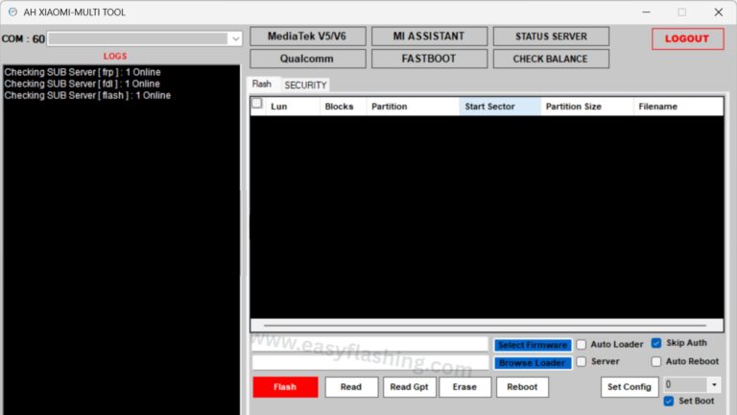Enable the Auto Loader checkbox
This screenshot has width=737, height=415.
(x=582, y=345)
